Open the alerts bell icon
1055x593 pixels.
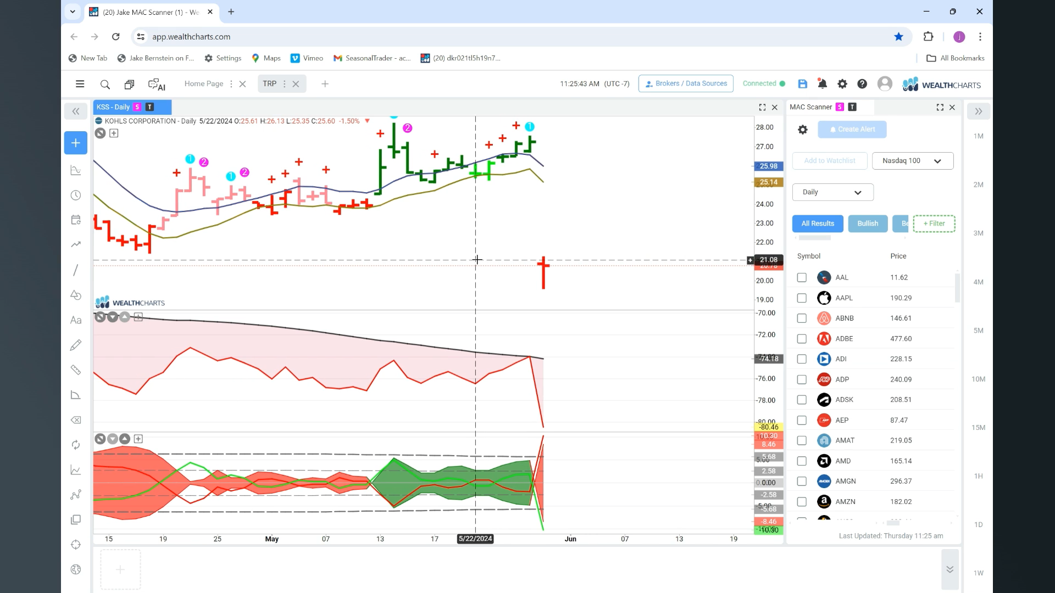click(822, 84)
